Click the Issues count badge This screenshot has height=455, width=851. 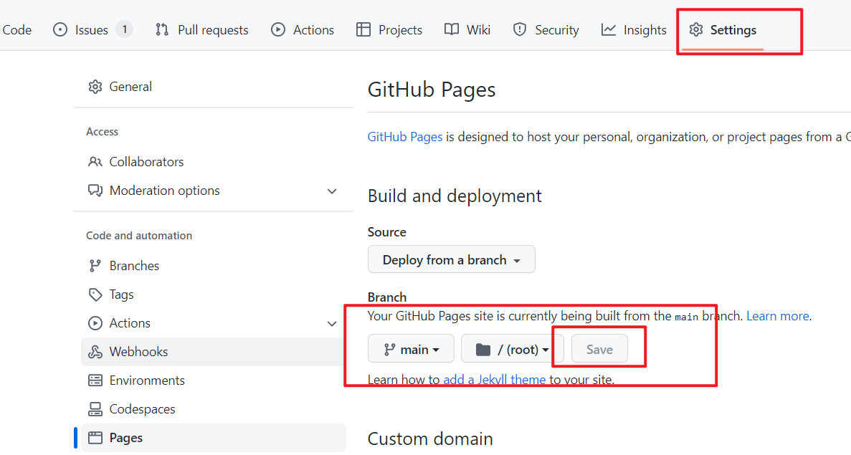124,29
